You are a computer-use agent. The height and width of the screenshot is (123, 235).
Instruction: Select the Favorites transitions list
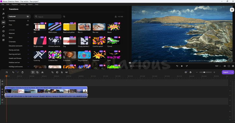point(19,21)
